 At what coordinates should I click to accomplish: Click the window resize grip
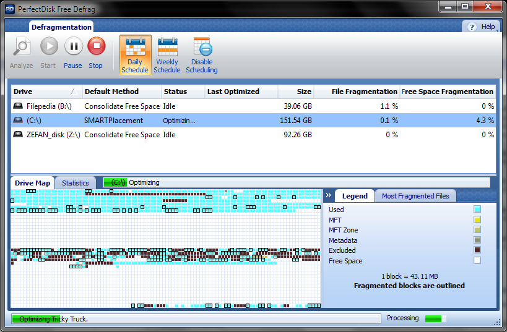[497, 322]
